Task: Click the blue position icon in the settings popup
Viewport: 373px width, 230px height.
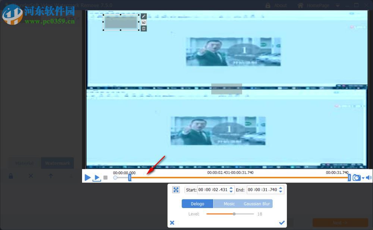Action: pos(176,190)
